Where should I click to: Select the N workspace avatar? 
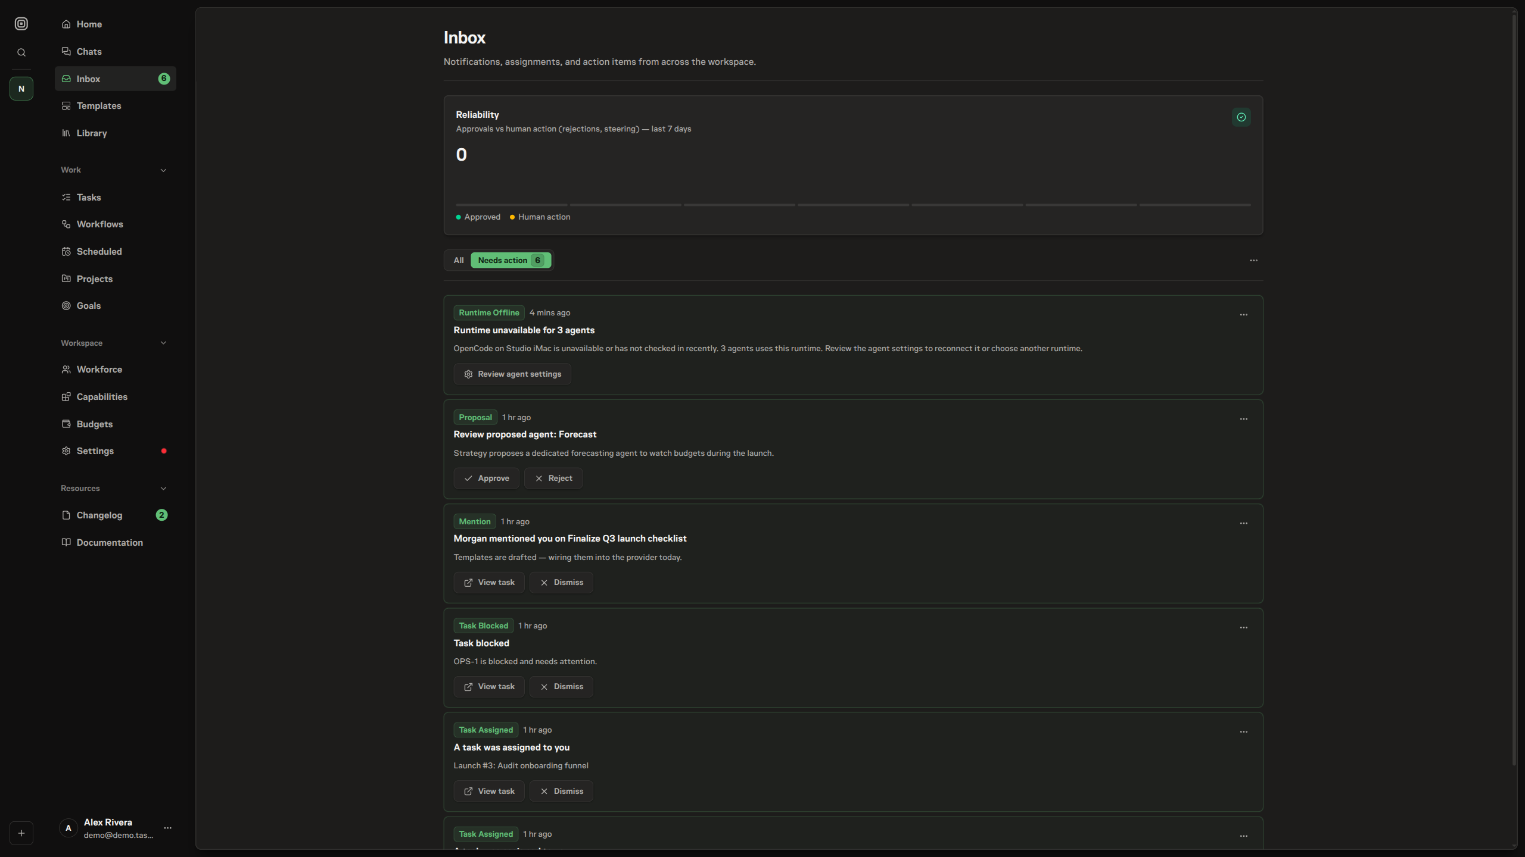pos(21,89)
